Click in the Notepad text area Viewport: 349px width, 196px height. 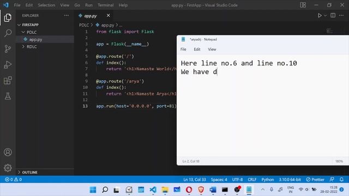coord(263,106)
